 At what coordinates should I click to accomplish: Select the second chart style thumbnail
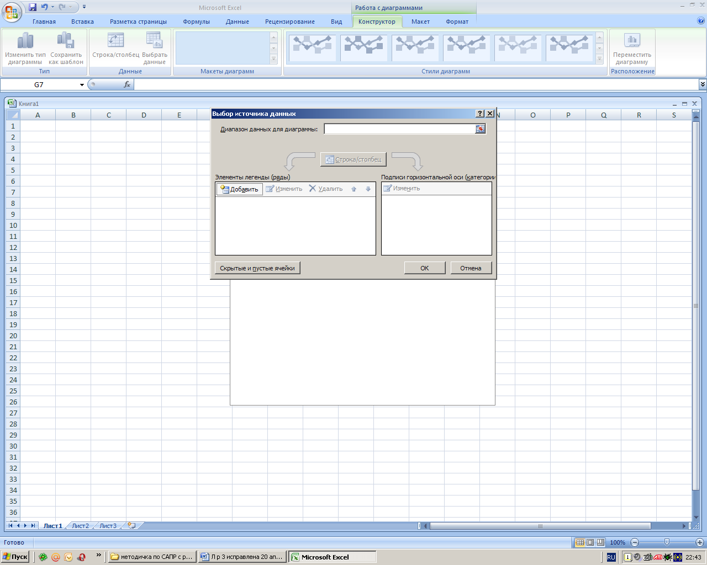click(363, 47)
